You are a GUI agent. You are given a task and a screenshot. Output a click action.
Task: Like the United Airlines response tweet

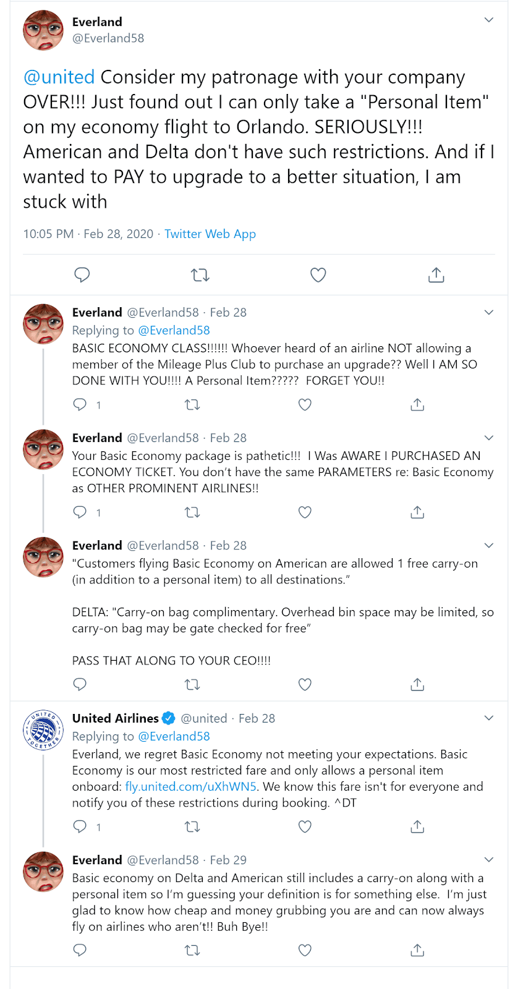click(305, 826)
